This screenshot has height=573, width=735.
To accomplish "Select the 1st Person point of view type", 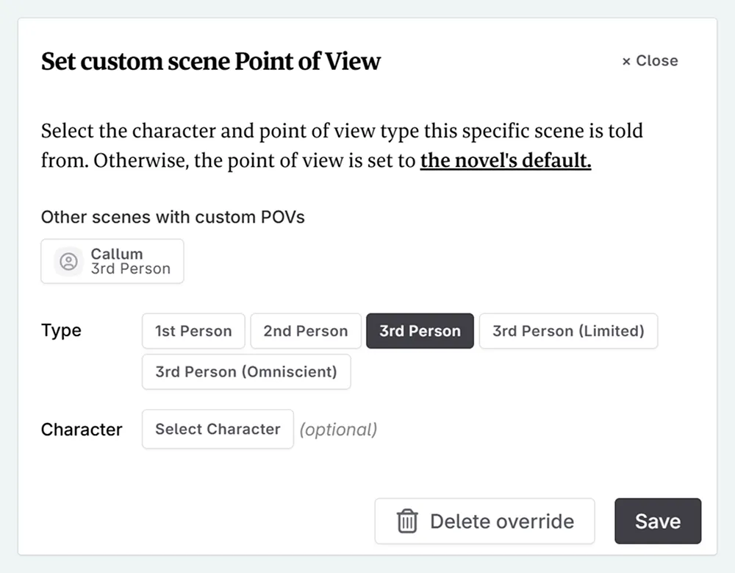I will (x=193, y=331).
